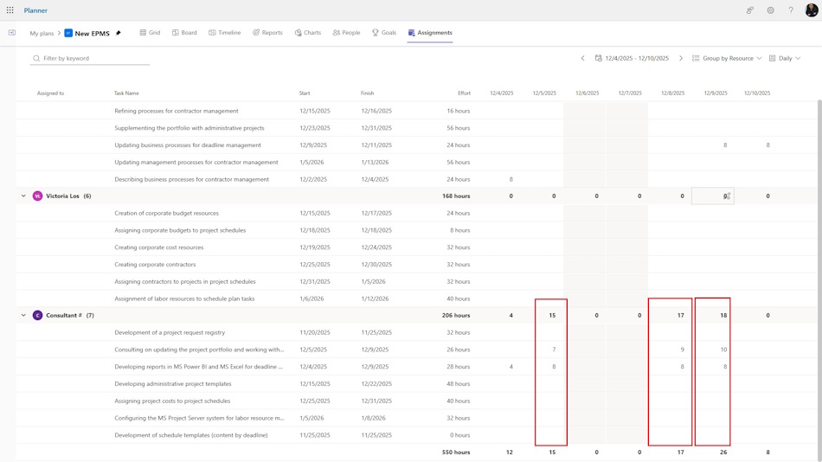Screen dimensions: 822x462
Task: Select task Updating business processes for deadline management
Action: [x=188, y=145]
